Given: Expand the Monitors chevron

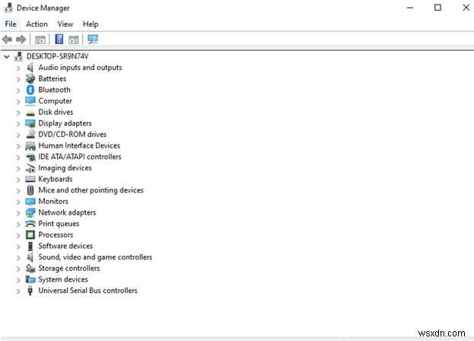Looking at the screenshot, I should tap(18, 202).
